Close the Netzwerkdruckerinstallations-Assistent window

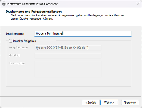(x=138, y=4)
